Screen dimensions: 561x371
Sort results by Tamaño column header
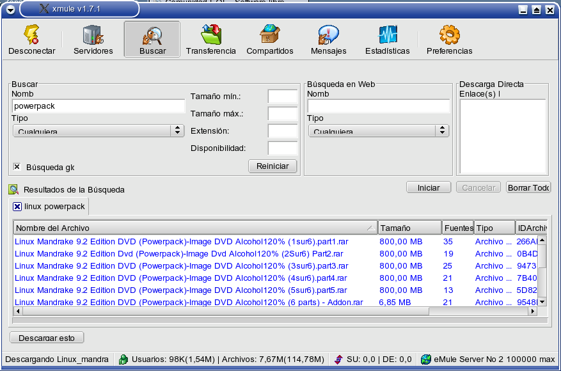pos(409,228)
